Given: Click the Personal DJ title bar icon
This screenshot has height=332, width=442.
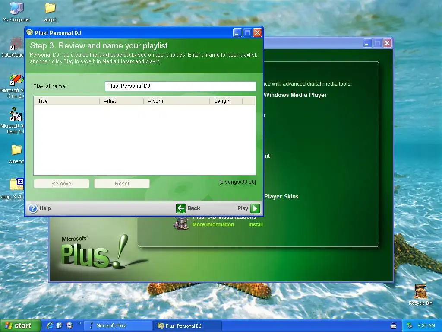Looking at the screenshot, I should click(30, 32).
